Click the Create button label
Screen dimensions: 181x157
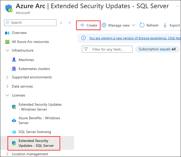point(92,25)
